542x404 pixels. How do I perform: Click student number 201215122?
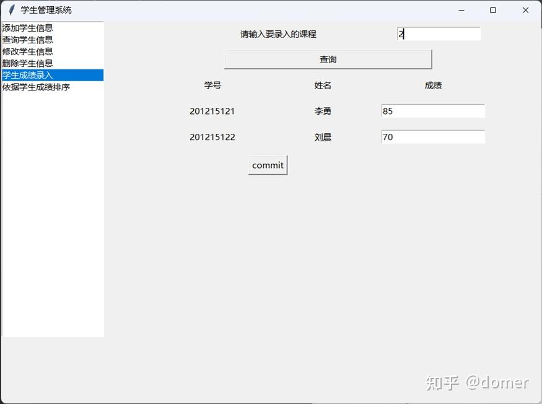[212, 137]
